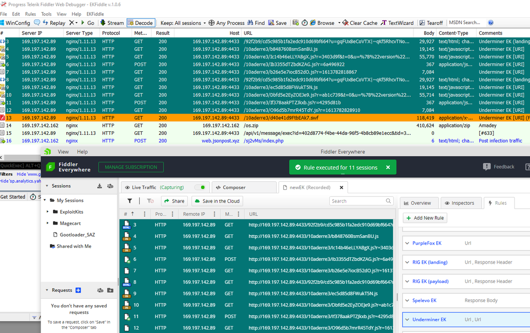Screen dimensions: 530x333
Task: Expand the Magecart folder
Action: pos(48,223)
